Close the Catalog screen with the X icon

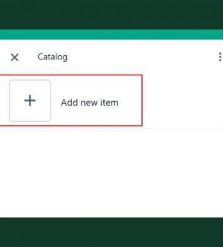point(15,58)
